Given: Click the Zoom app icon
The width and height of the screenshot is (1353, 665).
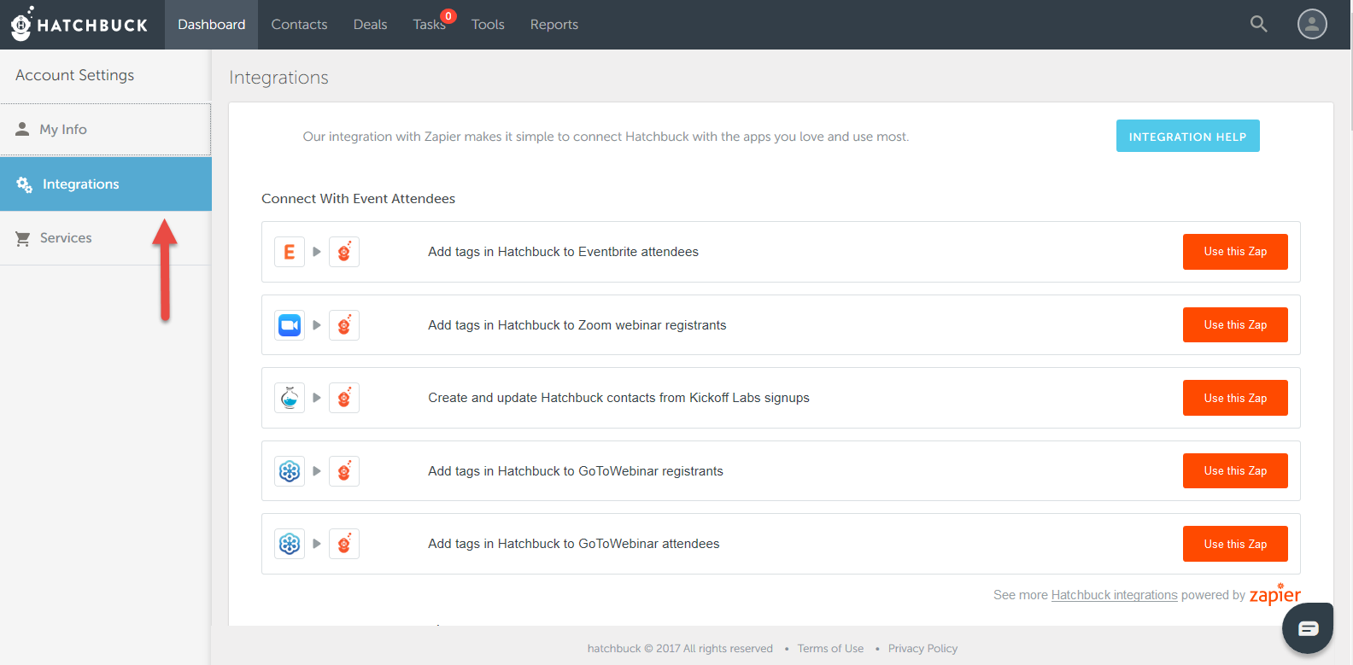Looking at the screenshot, I should pos(290,325).
